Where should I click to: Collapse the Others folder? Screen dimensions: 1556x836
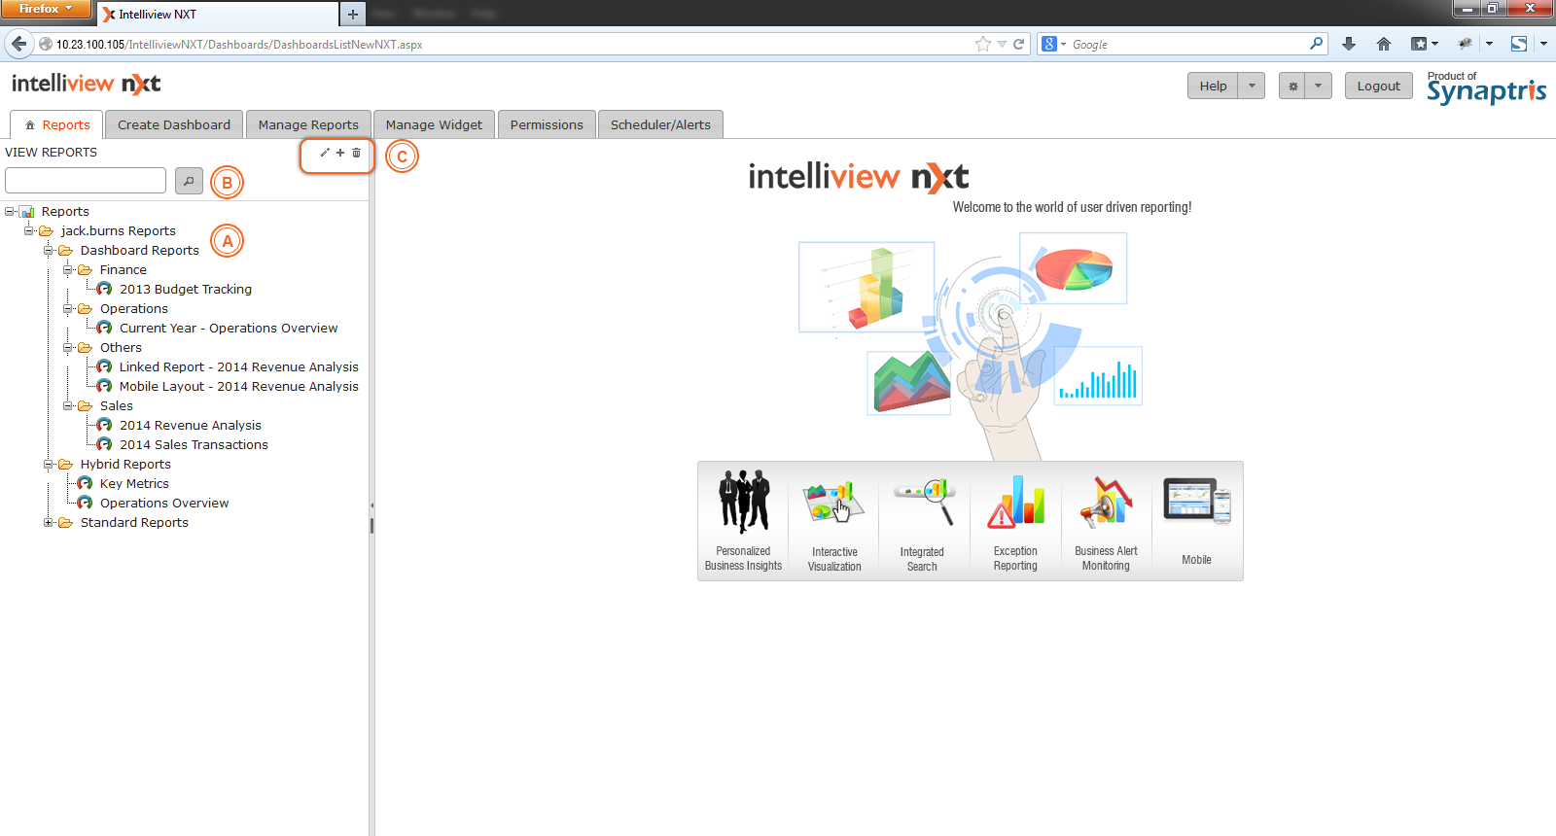coord(68,347)
